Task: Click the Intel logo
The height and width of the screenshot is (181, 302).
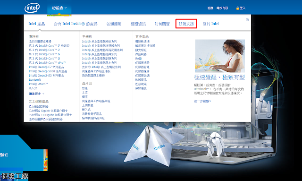Action: (32, 8)
